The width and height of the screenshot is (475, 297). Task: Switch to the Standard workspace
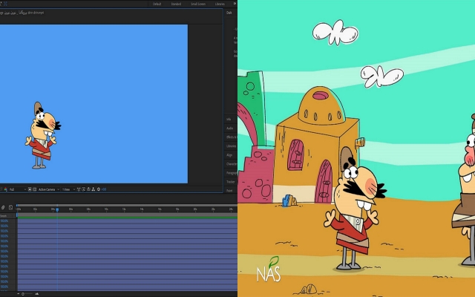click(176, 4)
